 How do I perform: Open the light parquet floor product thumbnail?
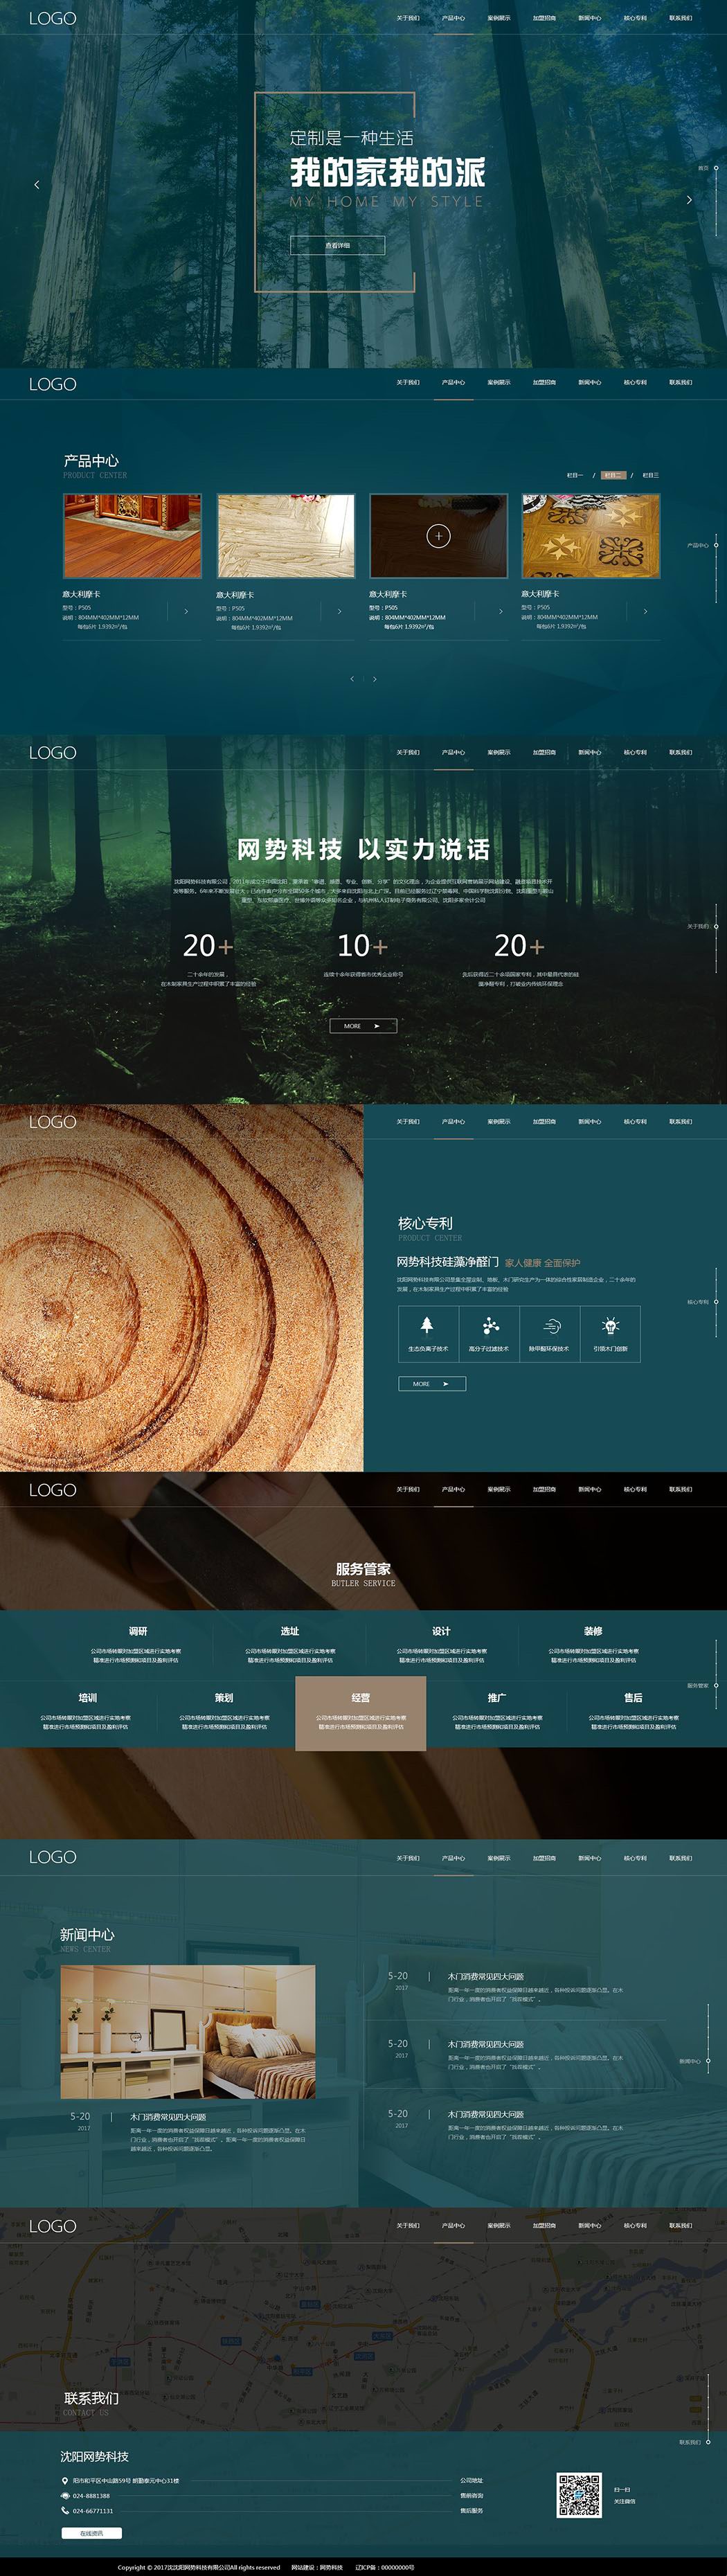click(x=286, y=536)
